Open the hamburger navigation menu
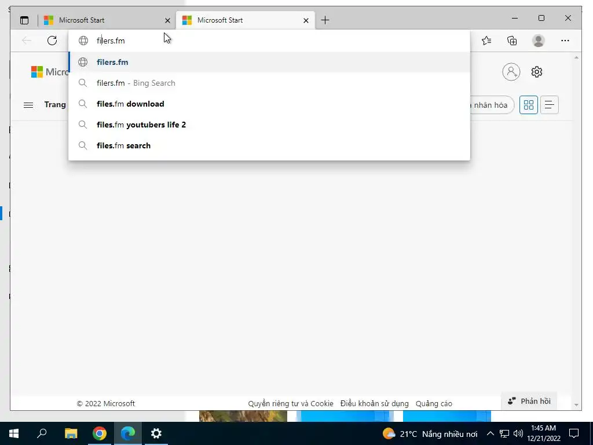 point(28,105)
